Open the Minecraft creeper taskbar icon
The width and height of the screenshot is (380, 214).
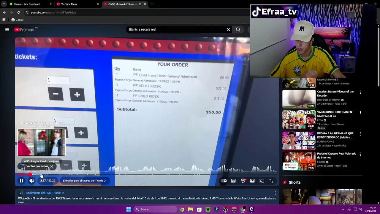(x=208, y=209)
